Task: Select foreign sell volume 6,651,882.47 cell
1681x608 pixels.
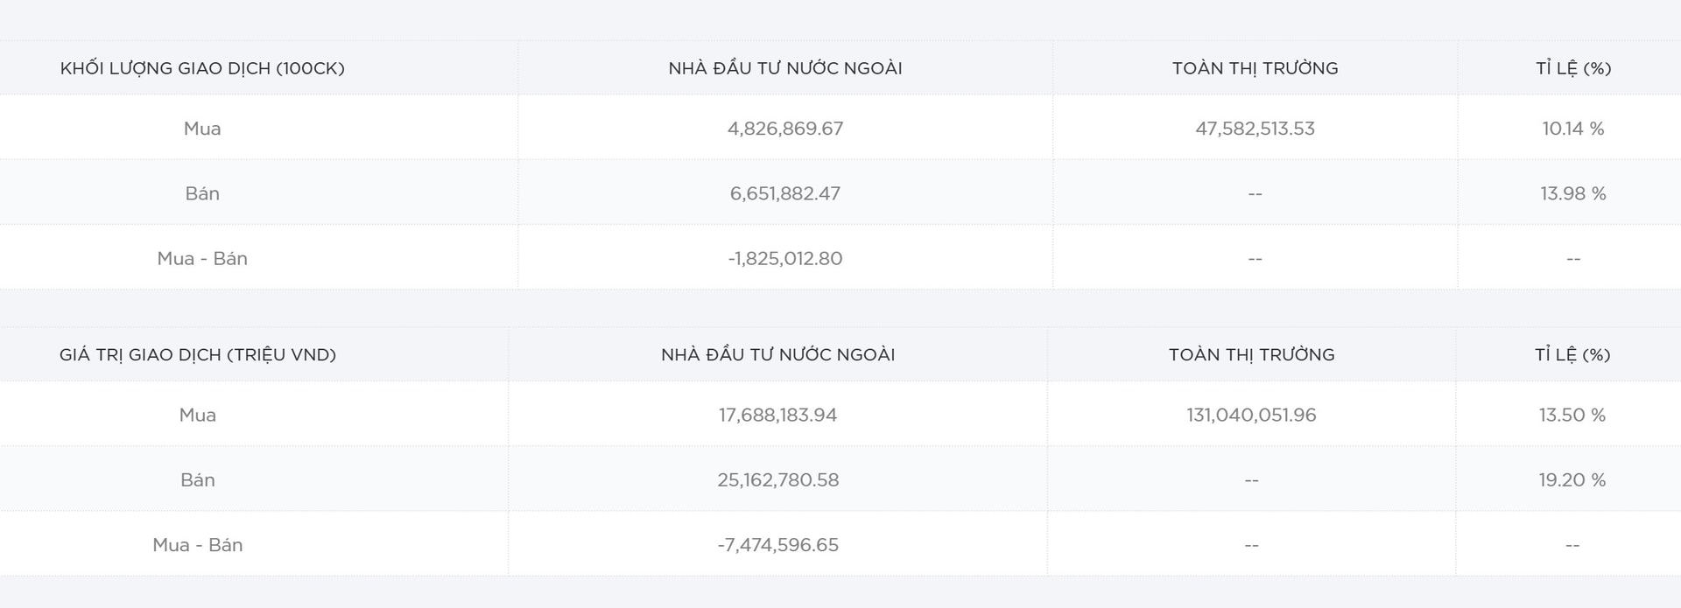Action: point(785,193)
